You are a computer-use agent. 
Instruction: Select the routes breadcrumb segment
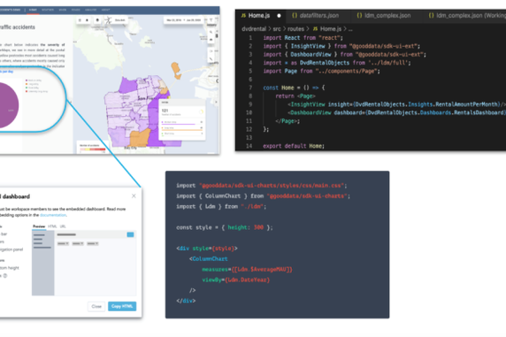295,29
